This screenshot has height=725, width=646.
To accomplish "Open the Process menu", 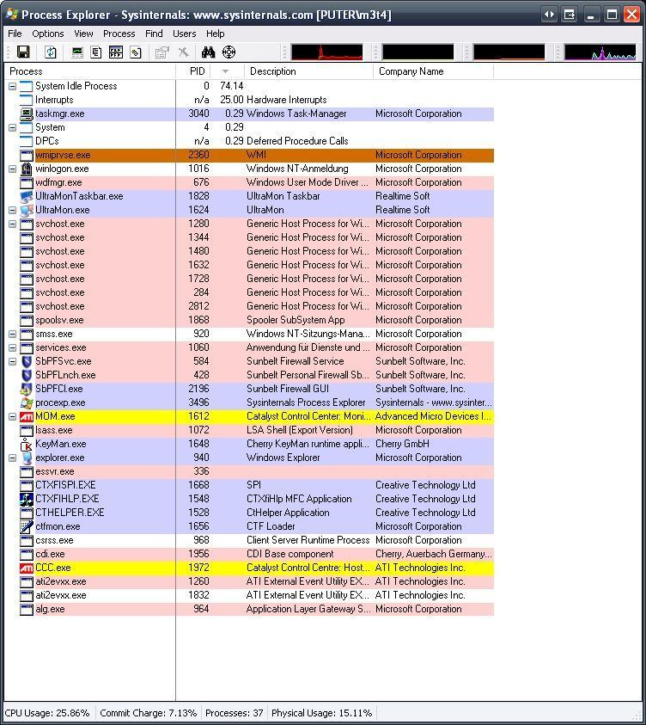I will coord(119,34).
